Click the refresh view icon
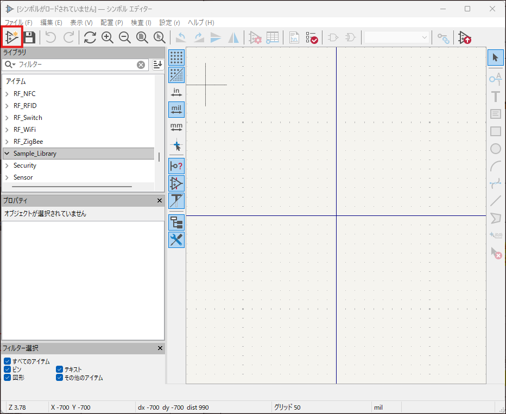 coord(90,37)
